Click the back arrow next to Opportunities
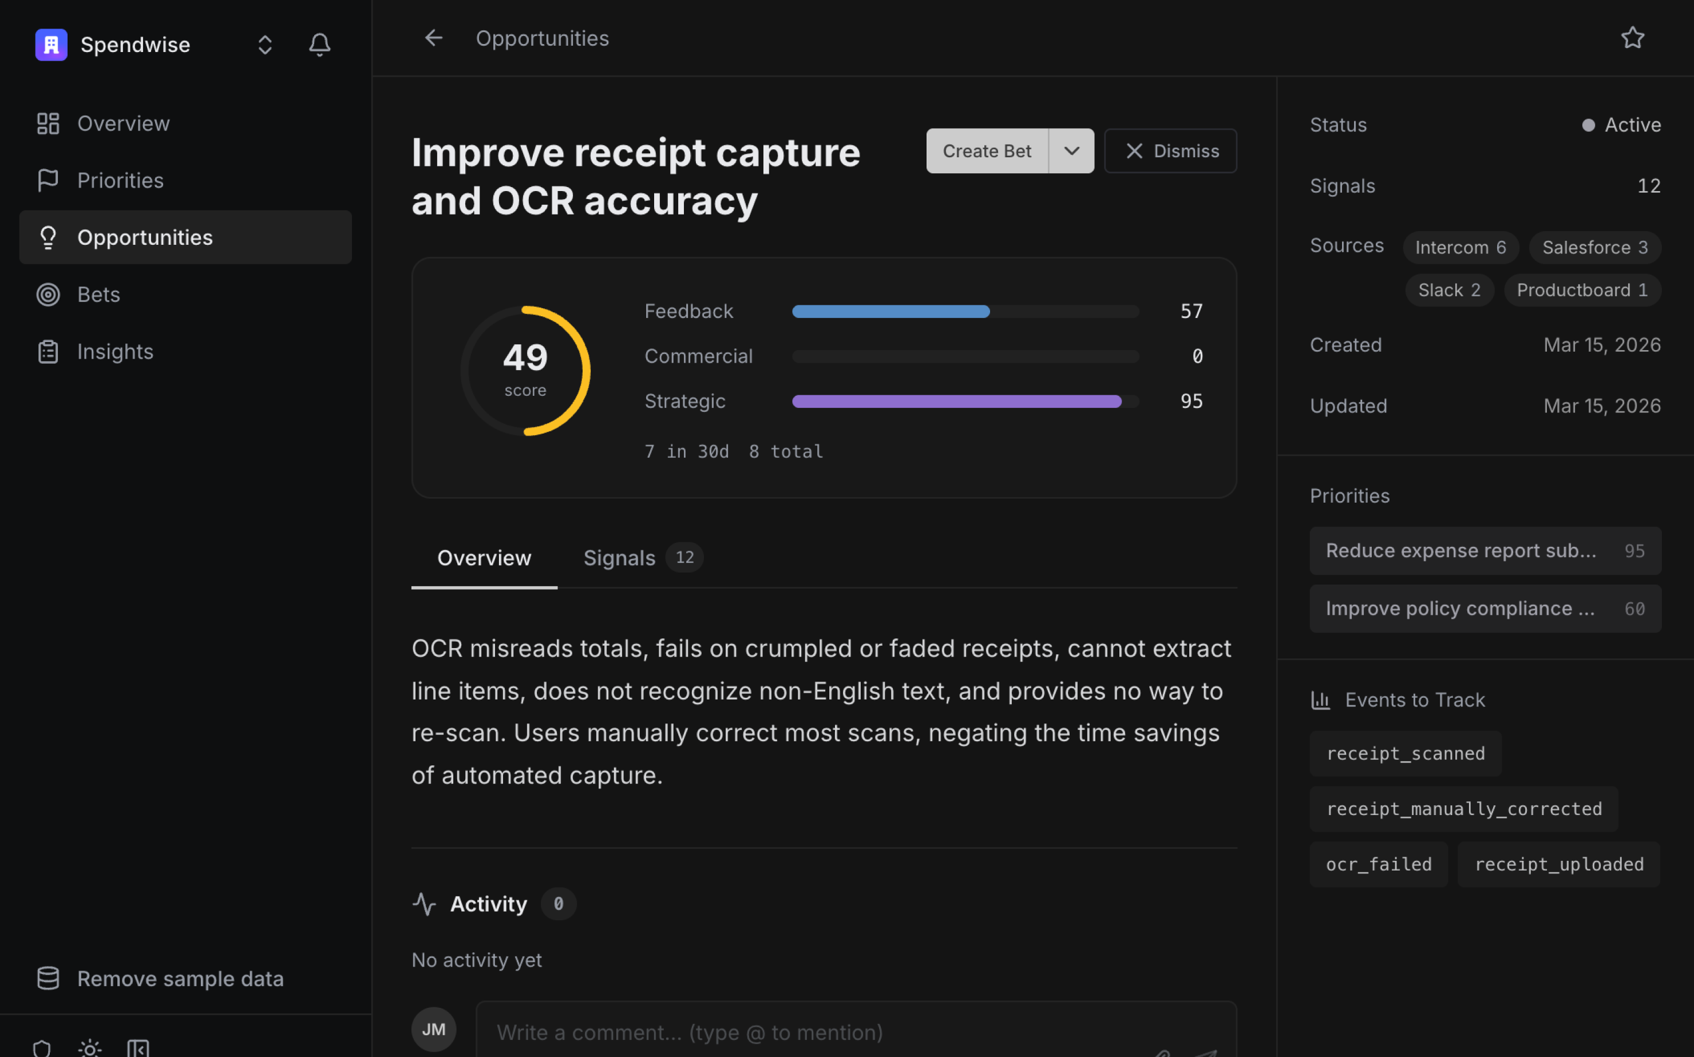The width and height of the screenshot is (1694, 1057). point(434,38)
